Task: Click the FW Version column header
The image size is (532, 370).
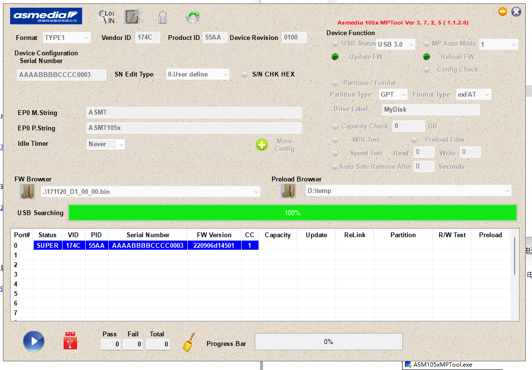Action: click(214, 235)
